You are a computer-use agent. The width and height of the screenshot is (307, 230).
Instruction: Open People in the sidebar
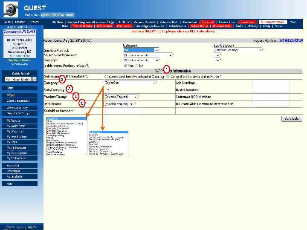click(x=20, y=95)
